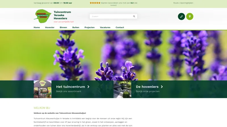Click chevron arrow next to Het tuincentrum
The image size is (227, 127).
[88, 87]
